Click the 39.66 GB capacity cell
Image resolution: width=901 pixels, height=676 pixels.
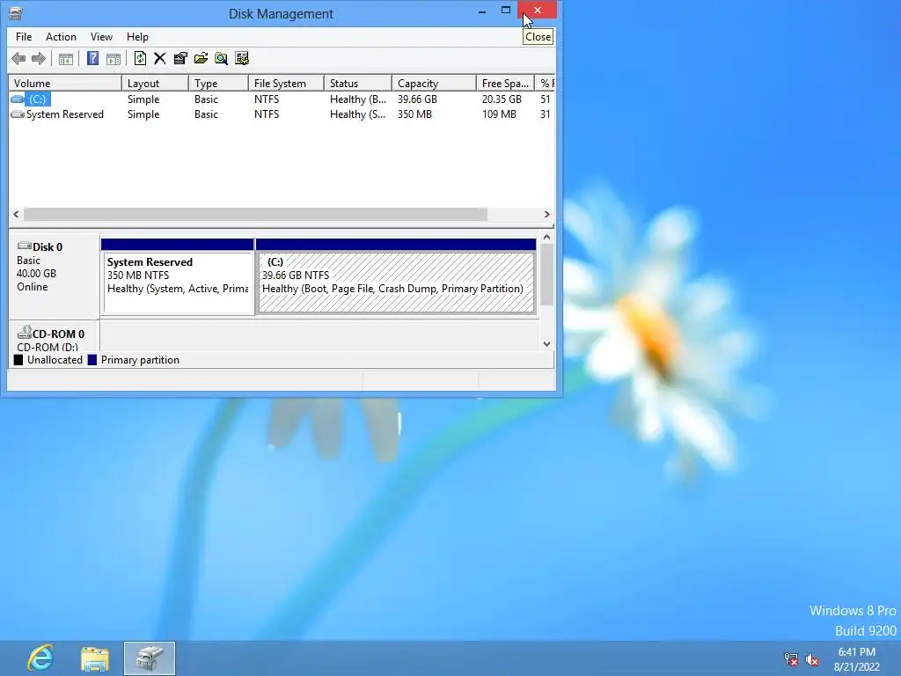click(417, 99)
